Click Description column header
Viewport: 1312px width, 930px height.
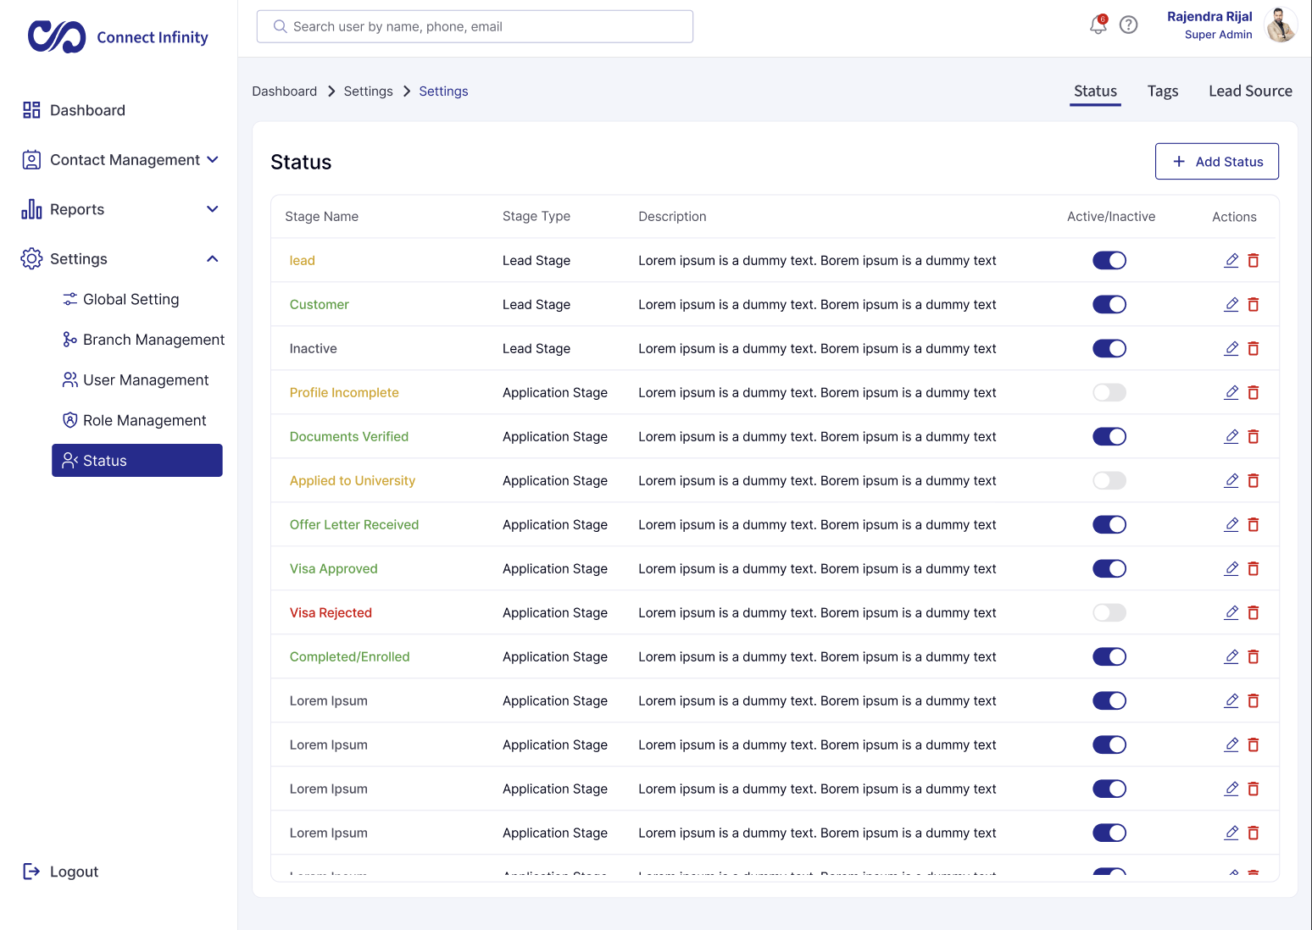tap(672, 217)
